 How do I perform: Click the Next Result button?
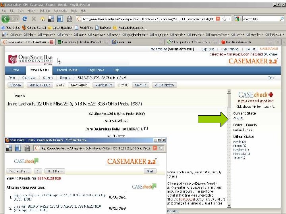[79, 85]
